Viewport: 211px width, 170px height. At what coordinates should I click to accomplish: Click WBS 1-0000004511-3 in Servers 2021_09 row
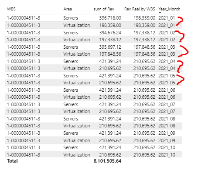24,133
